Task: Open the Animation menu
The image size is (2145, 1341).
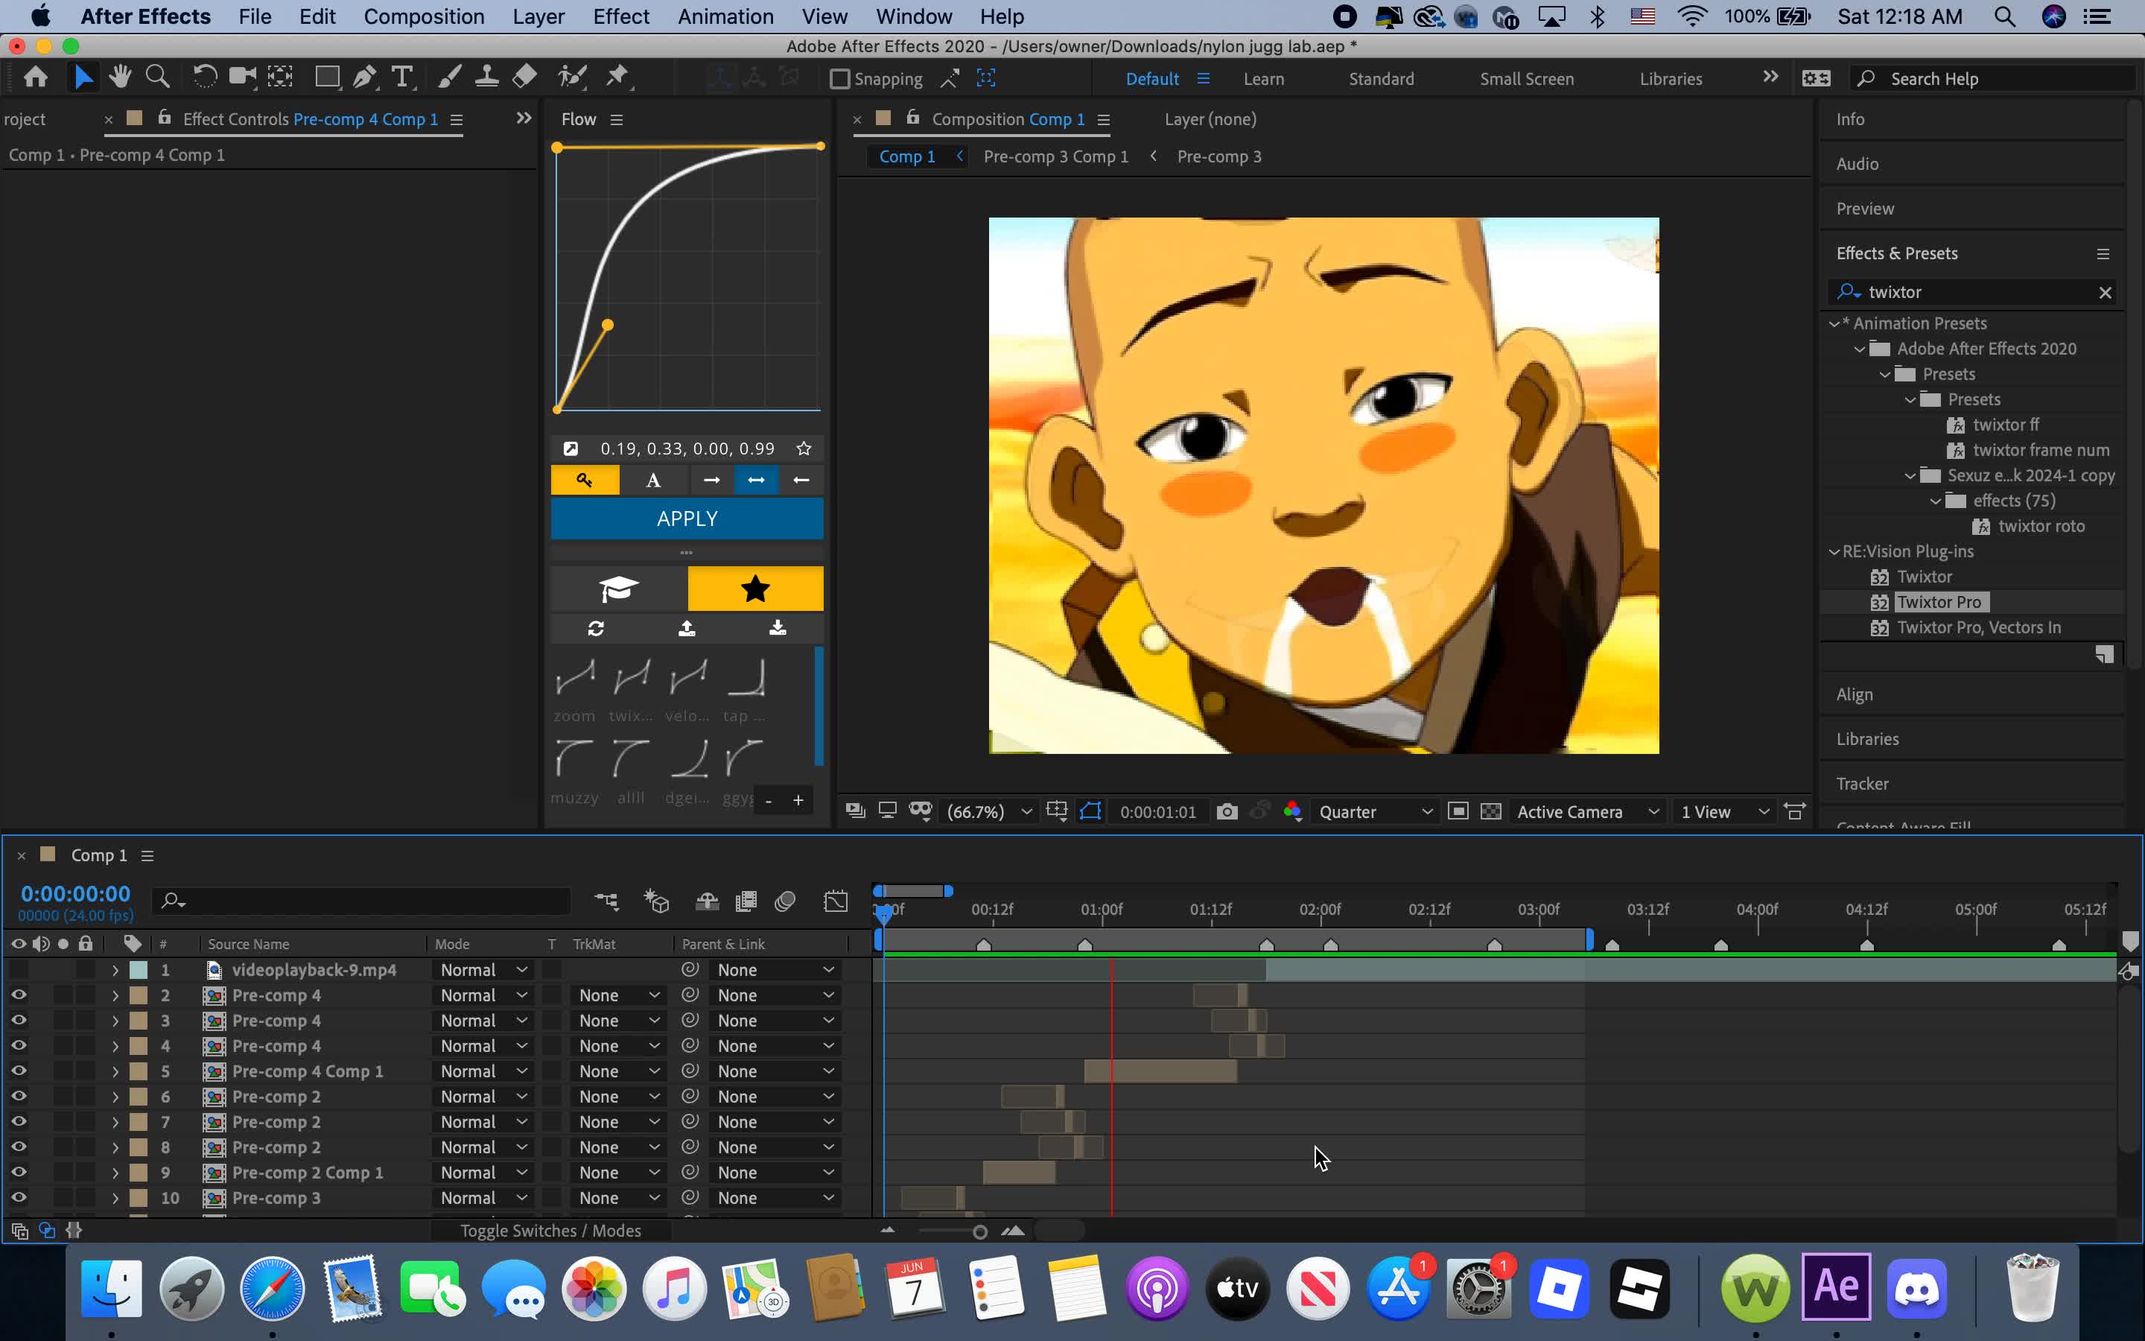Action: 725,17
